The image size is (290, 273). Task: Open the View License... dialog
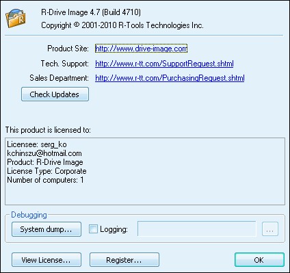(47, 260)
